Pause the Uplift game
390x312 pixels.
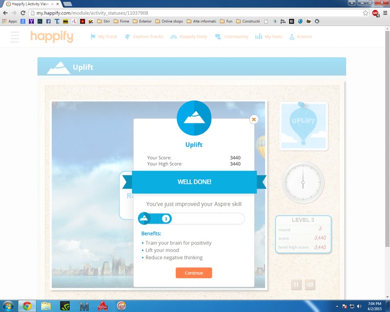(x=296, y=284)
